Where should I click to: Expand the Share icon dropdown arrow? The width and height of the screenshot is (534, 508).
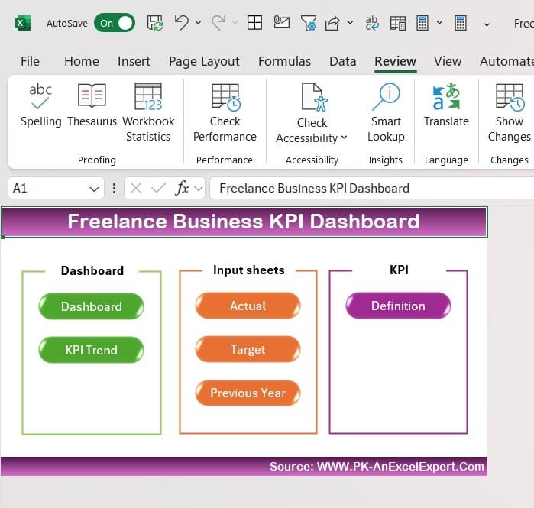coord(350,23)
